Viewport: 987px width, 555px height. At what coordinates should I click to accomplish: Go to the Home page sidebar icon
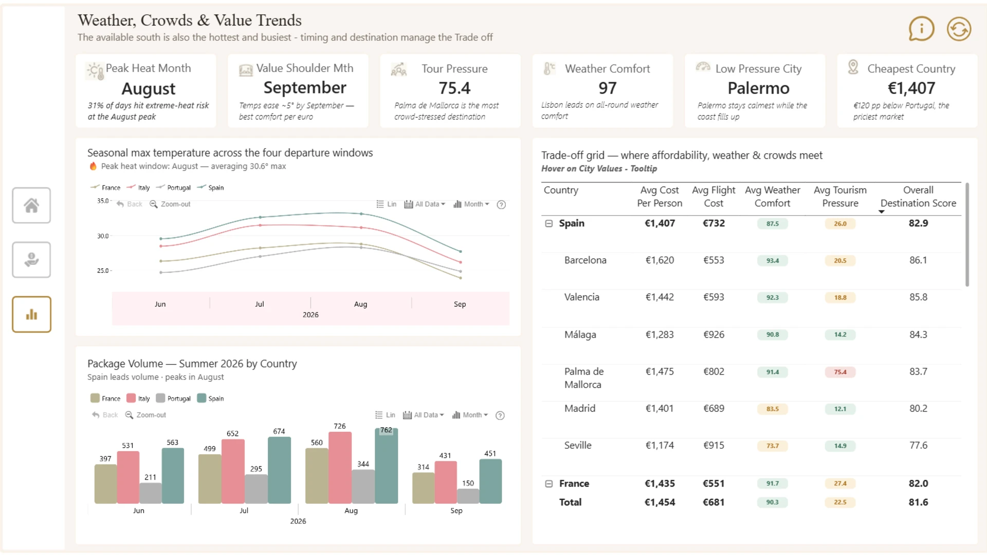tap(31, 206)
